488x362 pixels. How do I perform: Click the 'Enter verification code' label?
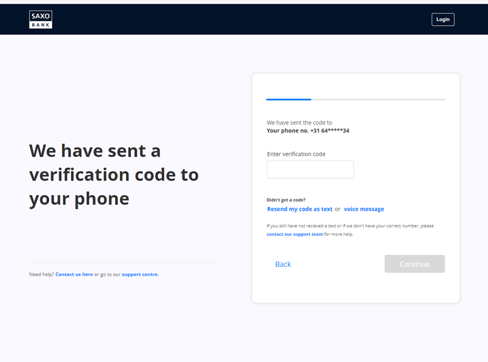(x=296, y=154)
